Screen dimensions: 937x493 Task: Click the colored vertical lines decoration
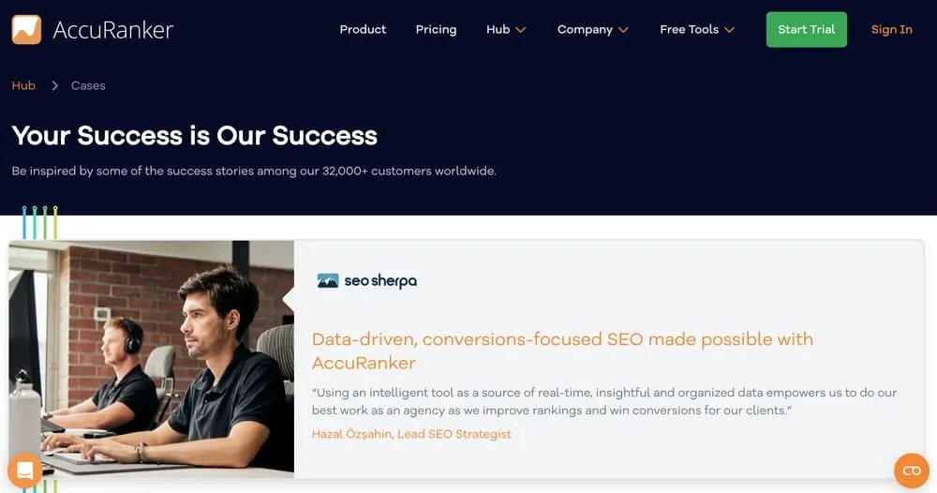coord(40,222)
